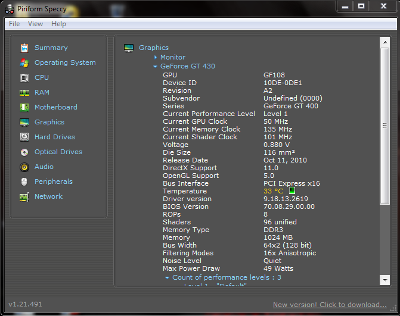The height and width of the screenshot is (316, 400).
Task: Click the Audio speaker icon
Action: click(x=24, y=167)
